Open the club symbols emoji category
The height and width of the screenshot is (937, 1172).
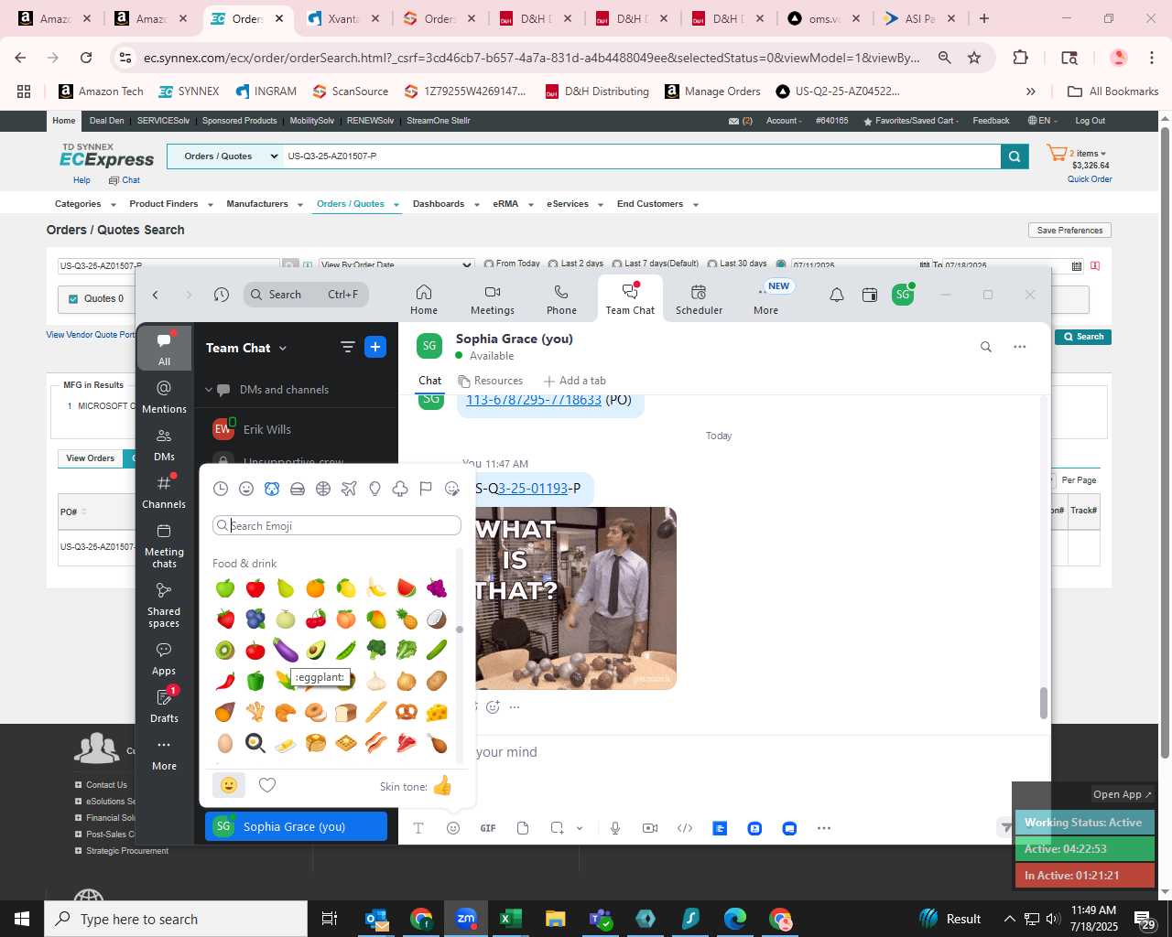pyautogui.click(x=400, y=489)
